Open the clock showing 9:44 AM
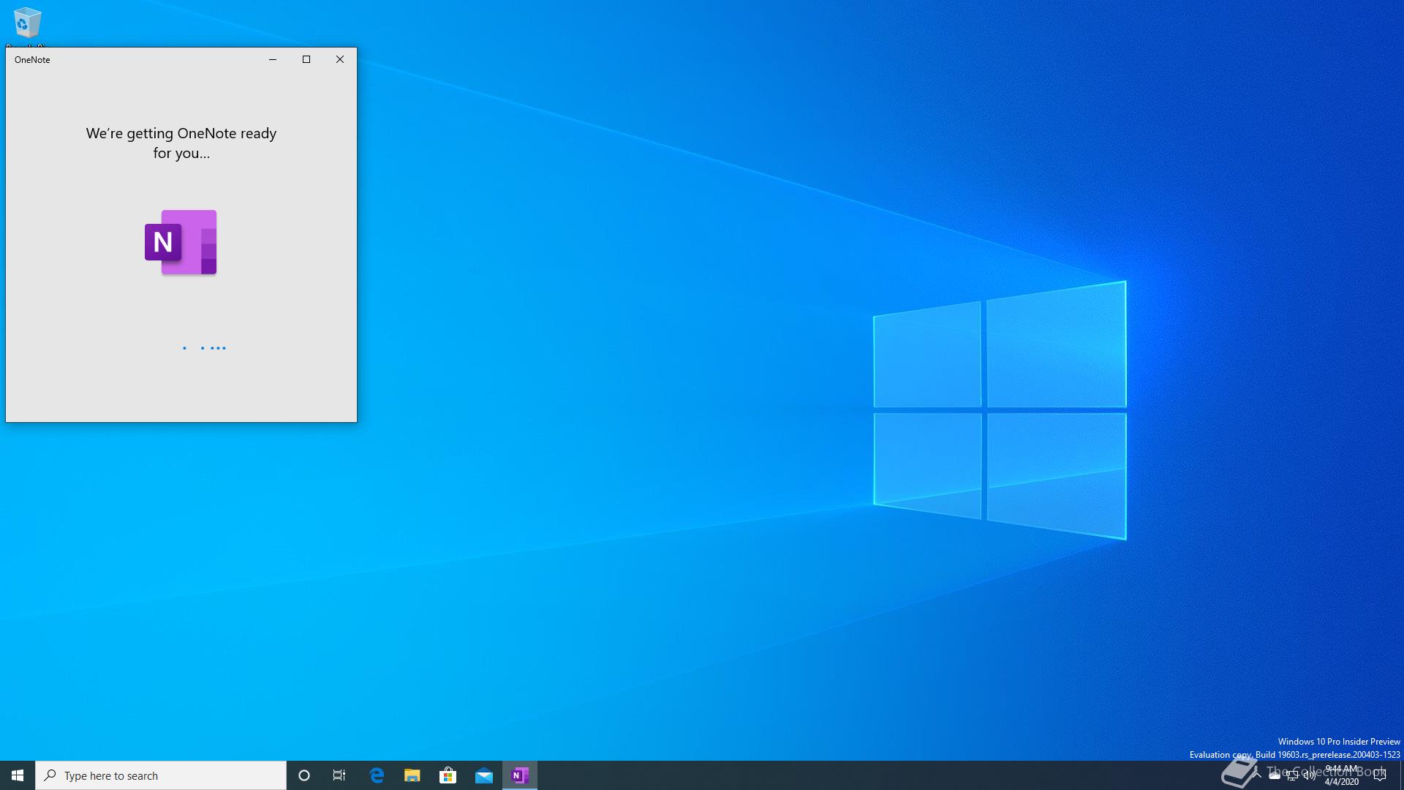1404x790 pixels. tap(1341, 775)
